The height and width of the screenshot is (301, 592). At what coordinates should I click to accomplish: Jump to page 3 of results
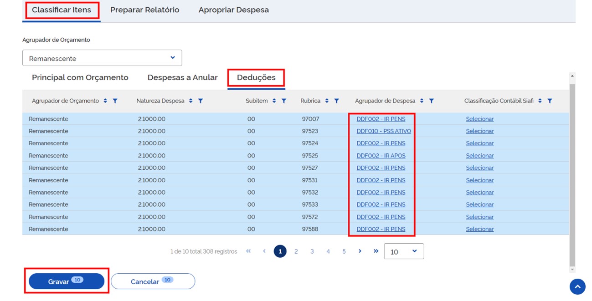click(x=312, y=251)
